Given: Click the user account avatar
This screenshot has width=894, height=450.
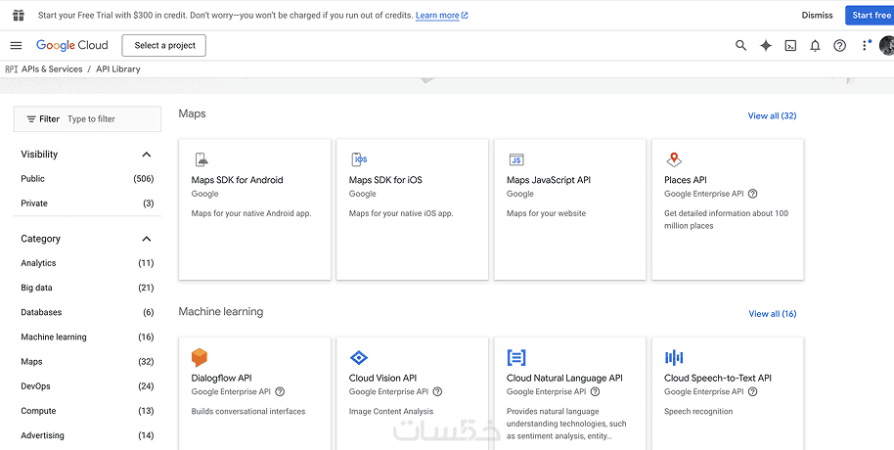Looking at the screenshot, I should point(886,46).
